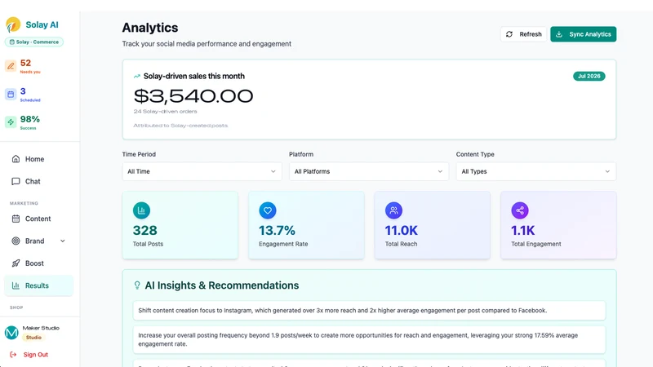Click the AI Insights & Recommendations heading
The width and height of the screenshot is (653, 367).
[x=221, y=285]
